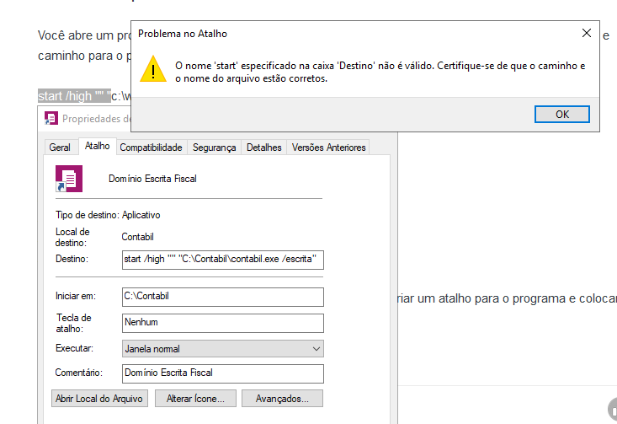Open the Avançados options
This screenshot has height=424, width=617.
click(x=282, y=399)
